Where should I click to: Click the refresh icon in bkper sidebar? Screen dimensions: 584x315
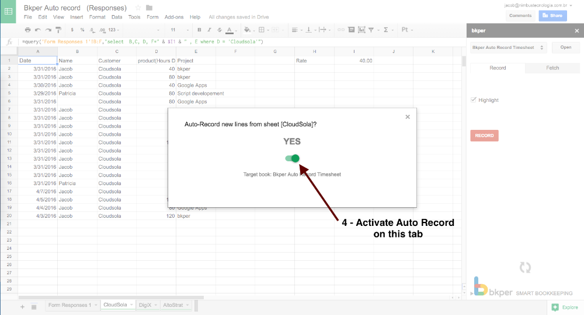point(525,267)
